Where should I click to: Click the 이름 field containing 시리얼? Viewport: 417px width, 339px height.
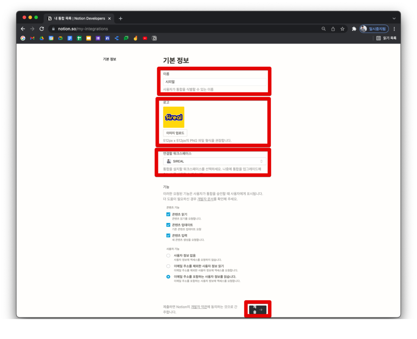215,81
